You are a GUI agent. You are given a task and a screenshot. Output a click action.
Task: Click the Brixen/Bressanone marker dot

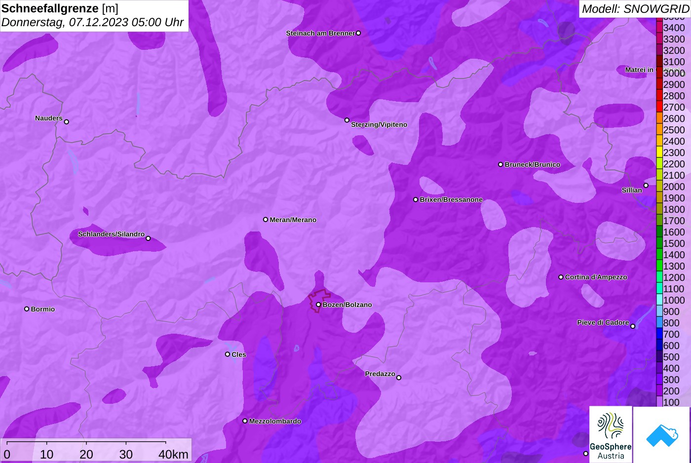tap(416, 200)
